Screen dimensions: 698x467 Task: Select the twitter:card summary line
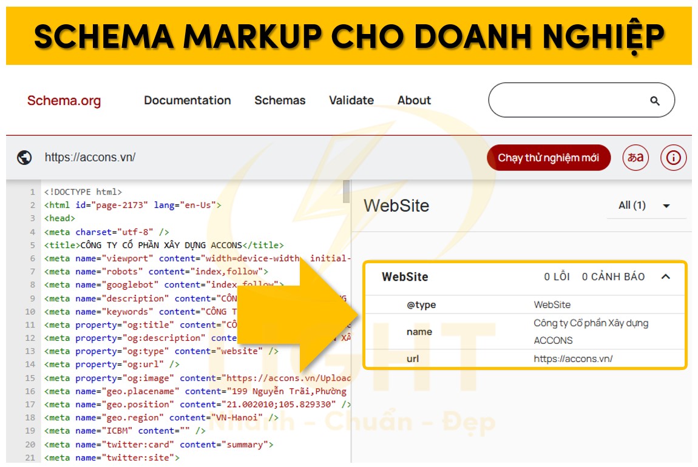pos(158,445)
